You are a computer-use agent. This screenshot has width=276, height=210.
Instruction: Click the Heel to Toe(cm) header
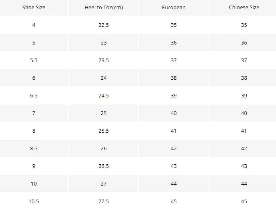click(104, 8)
